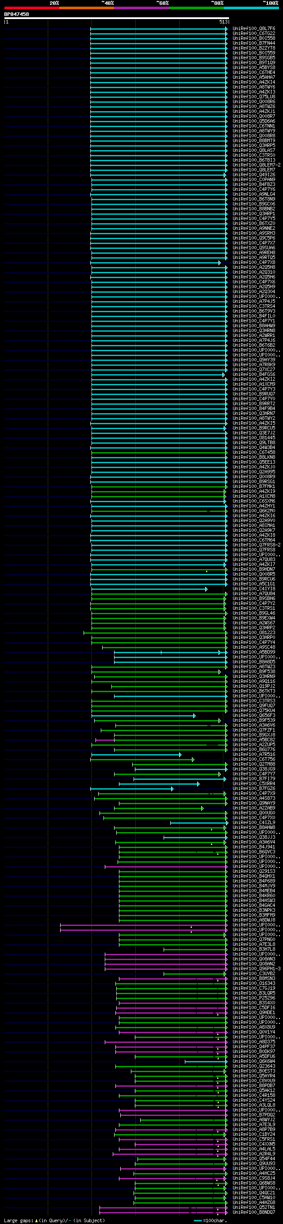Viewport: 283px width, 1224px height.
Task: Select UniRef100_Q9FUQ7 label
Action: pos(253,705)
